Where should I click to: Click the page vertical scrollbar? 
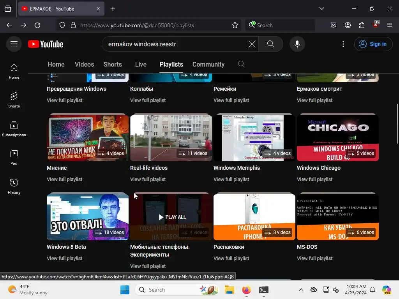[x=397, y=124]
